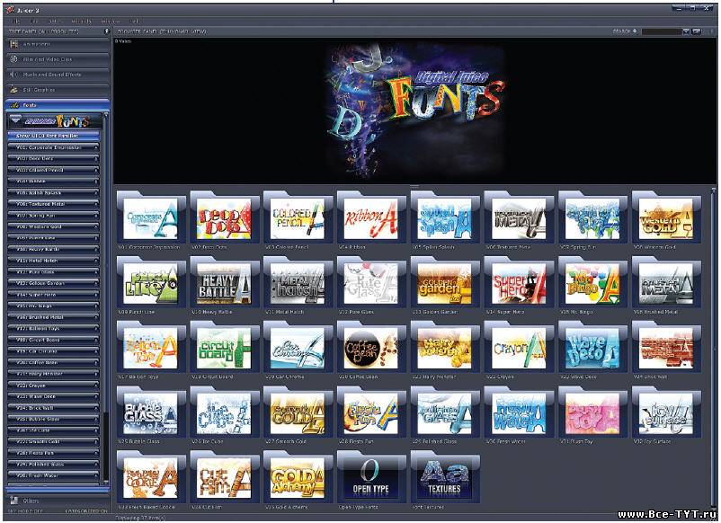Viewport: 721px width, 523px height.
Task: Open the Balloon Toys font folder
Action: coord(151,348)
